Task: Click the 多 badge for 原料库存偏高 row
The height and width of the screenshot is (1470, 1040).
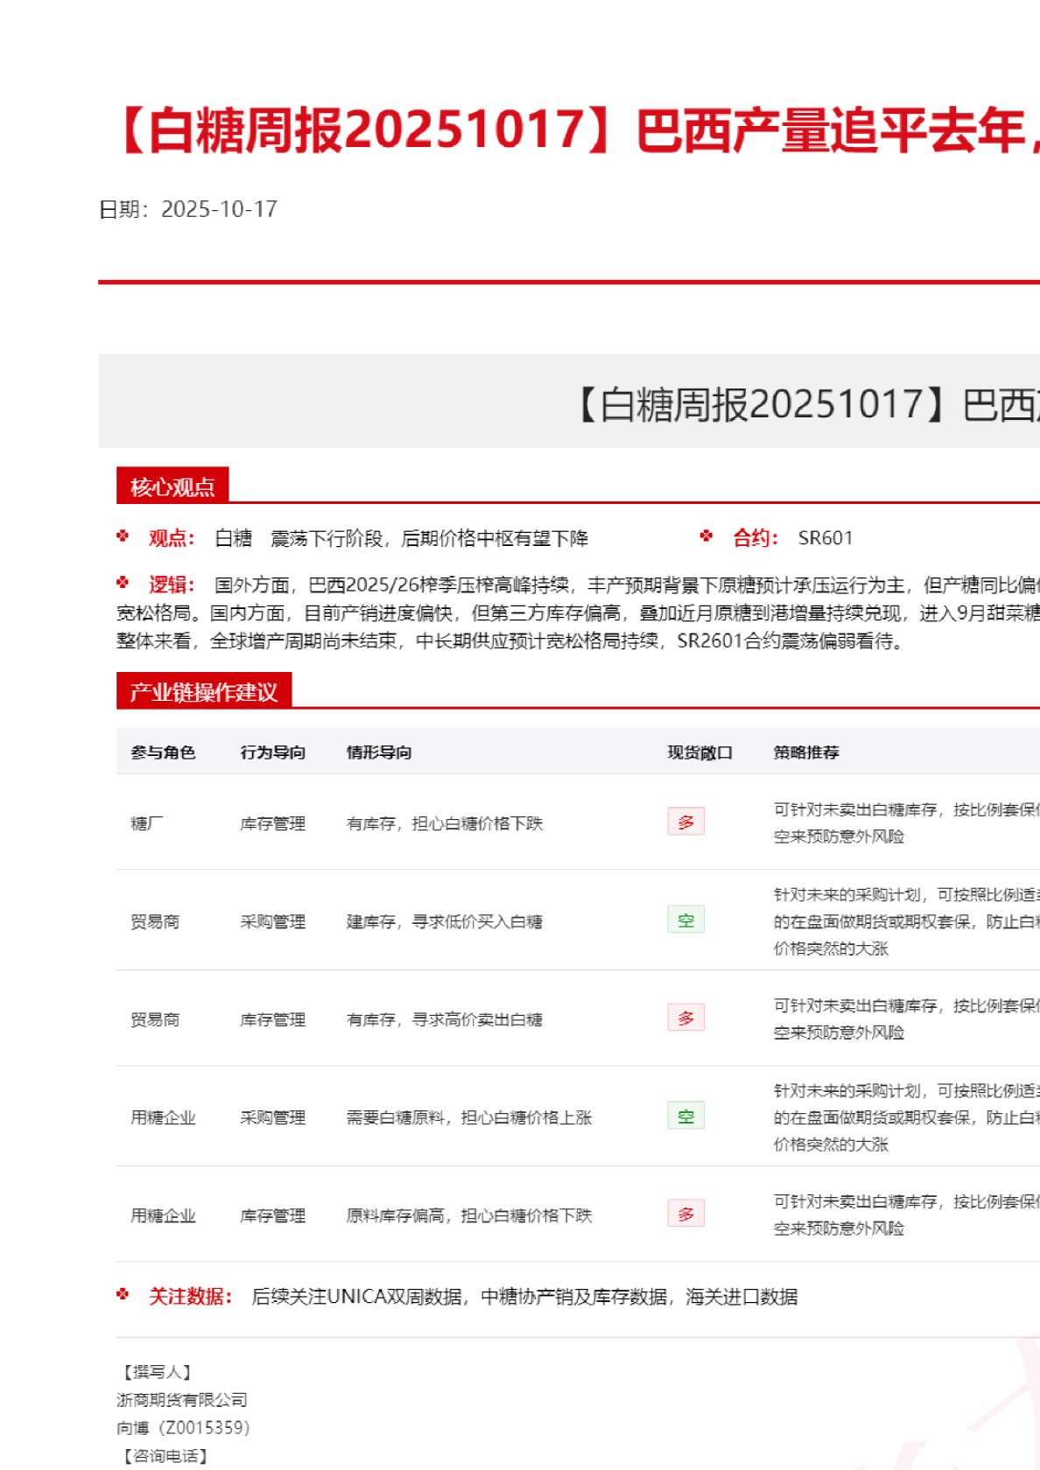Action: [x=685, y=1214]
